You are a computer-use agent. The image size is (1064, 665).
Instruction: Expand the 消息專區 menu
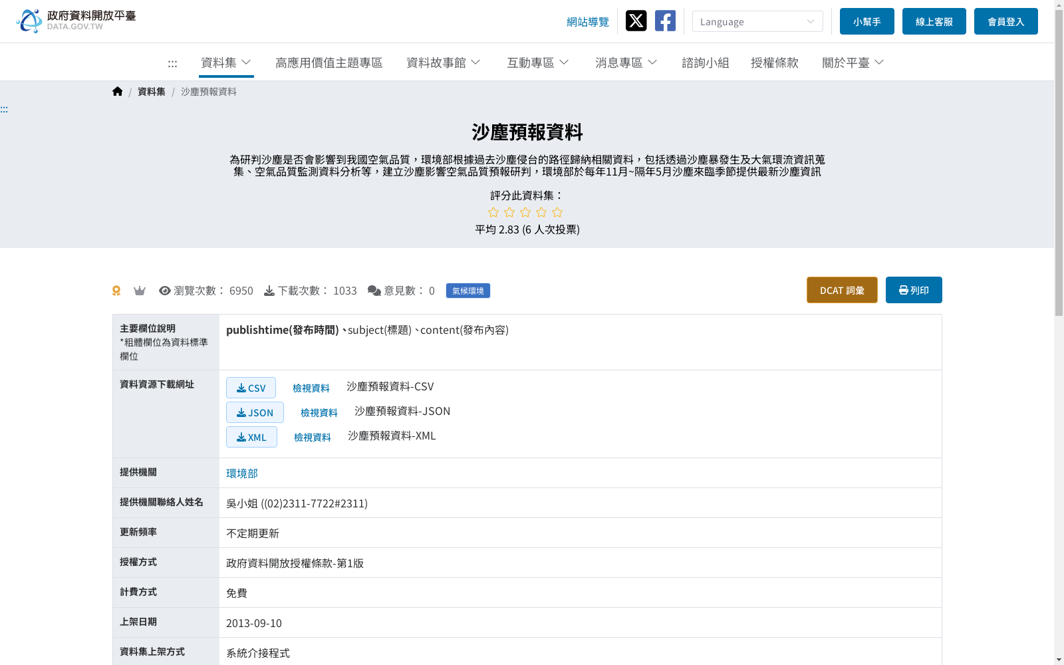[x=626, y=63]
